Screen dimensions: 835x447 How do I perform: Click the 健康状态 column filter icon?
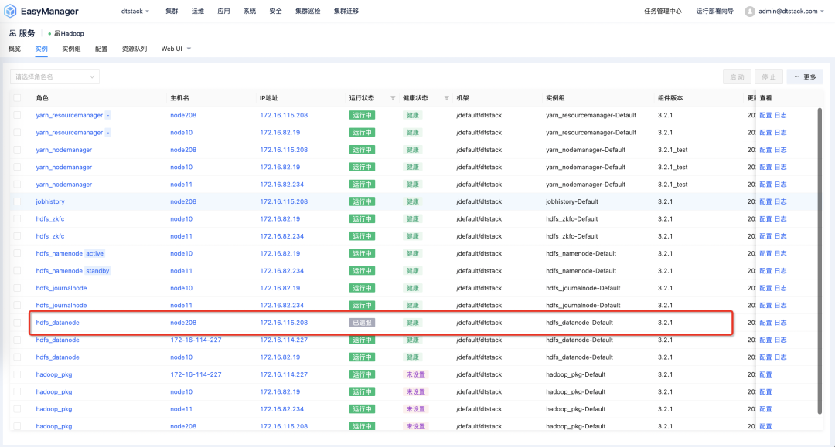[x=446, y=98]
